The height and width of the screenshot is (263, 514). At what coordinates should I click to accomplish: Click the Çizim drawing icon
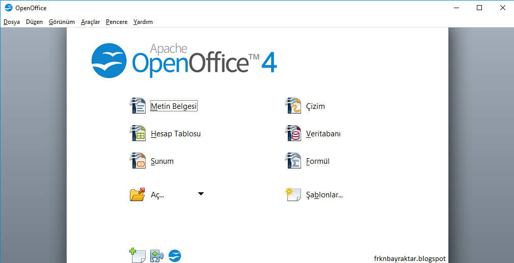pyautogui.click(x=293, y=106)
